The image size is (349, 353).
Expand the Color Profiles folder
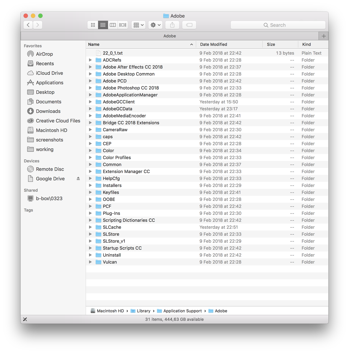pyautogui.click(x=90, y=158)
